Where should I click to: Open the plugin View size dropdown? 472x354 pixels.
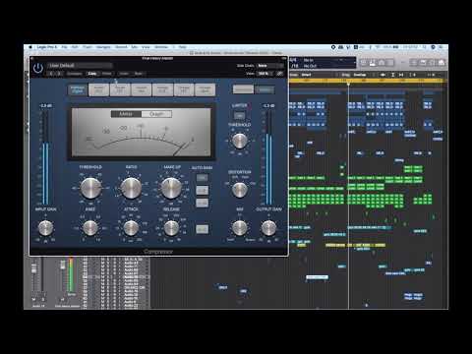tap(265, 74)
